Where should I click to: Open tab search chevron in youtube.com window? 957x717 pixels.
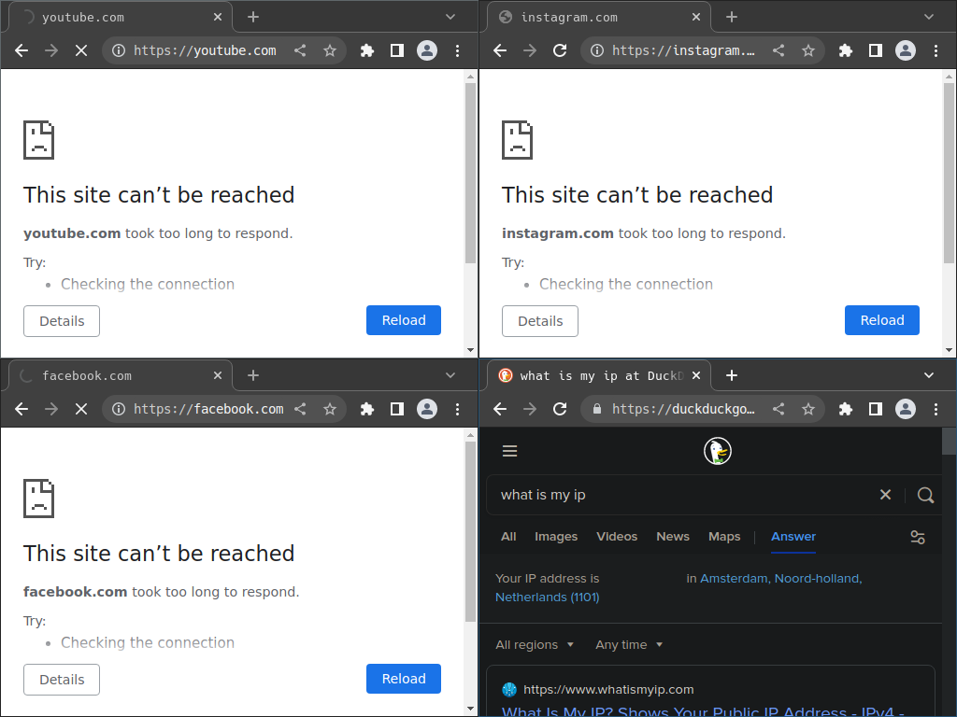[450, 17]
